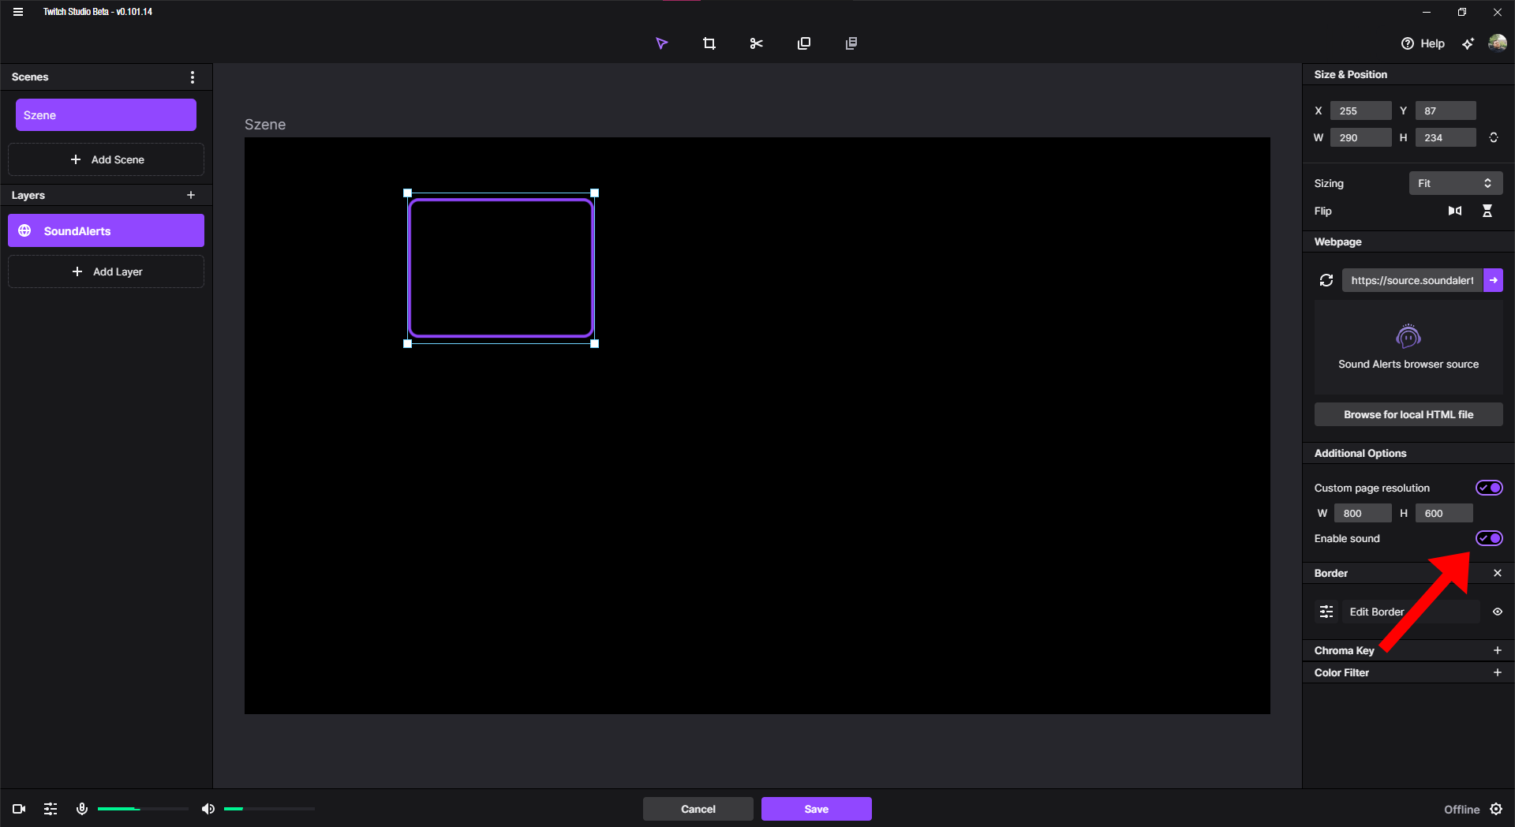Open the Sizing Fit dropdown
The height and width of the screenshot is (827, 1515).
[1455, 183]
